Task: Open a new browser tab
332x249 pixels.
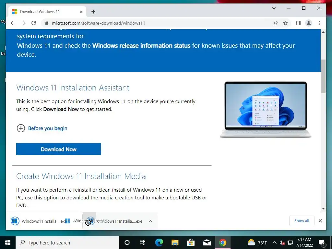Action: (93, 12)
